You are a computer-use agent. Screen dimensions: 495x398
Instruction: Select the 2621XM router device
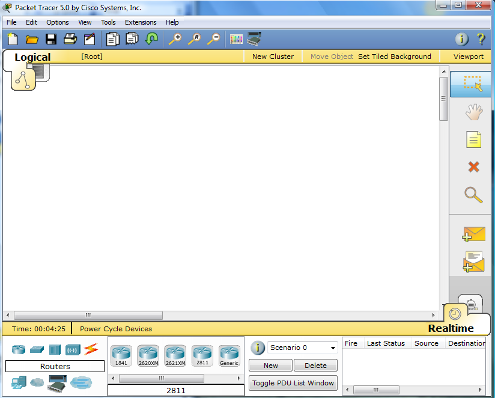click(175, 356)
